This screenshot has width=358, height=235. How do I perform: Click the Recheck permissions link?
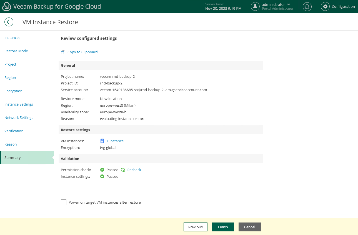tap(134, 170)
